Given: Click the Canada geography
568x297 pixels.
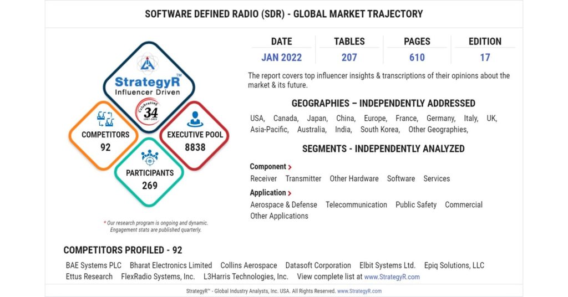Looking at the screenshot, I should coord(286,118).
